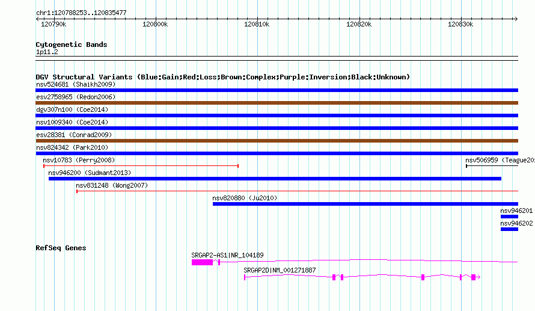
Task: Select the last SRGAP2D exon with arrow
Action: pyautogui.click(x=475, y=277)
